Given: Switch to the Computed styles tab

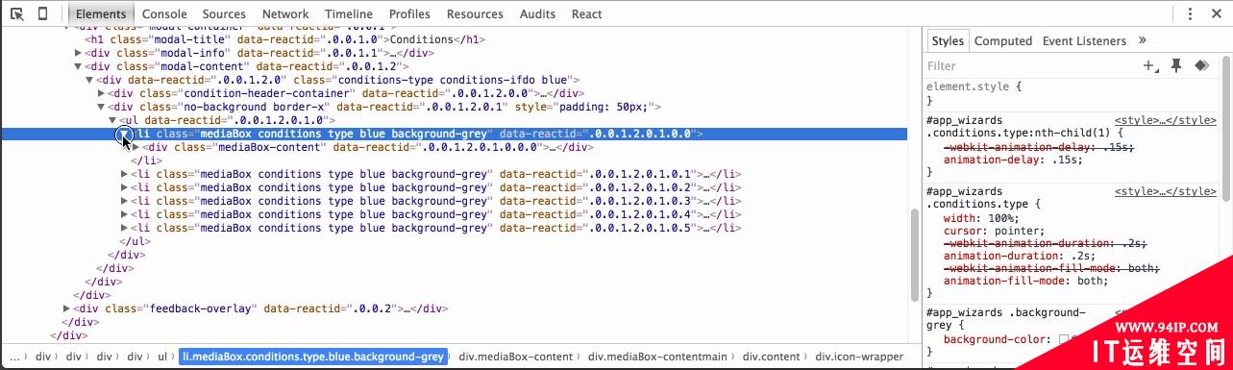Looking at the screenshot, I should point(1002,40).
